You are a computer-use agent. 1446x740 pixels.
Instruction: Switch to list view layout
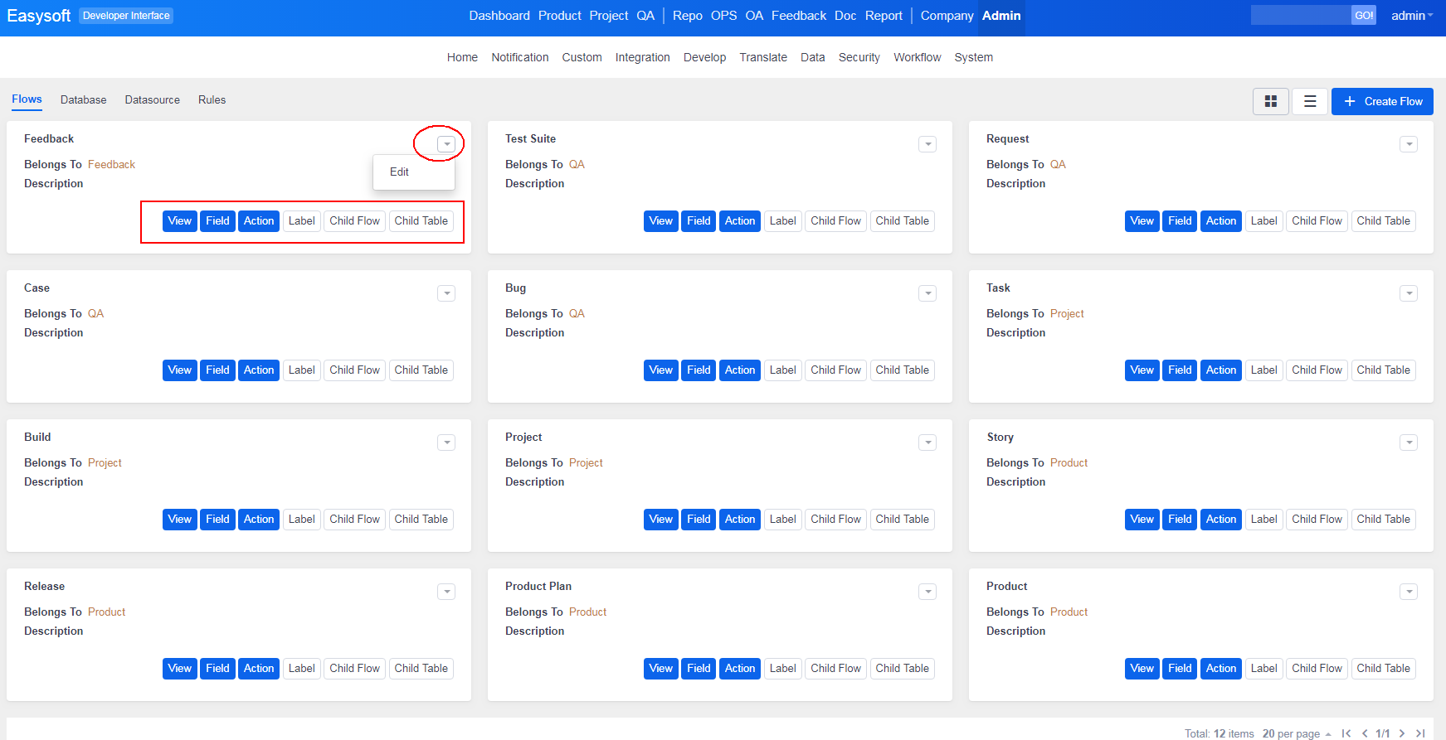click(x=1310, y=101)
